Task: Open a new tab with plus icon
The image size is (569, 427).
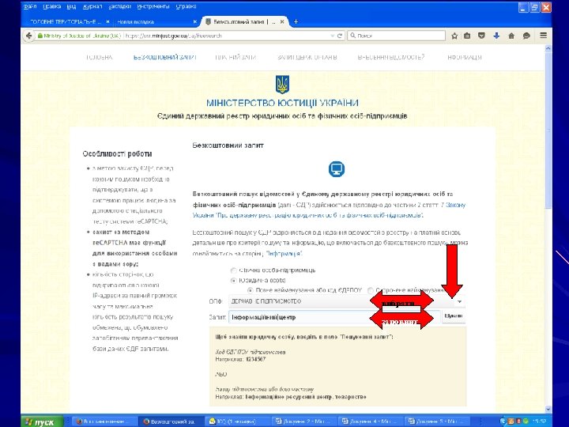Action: click(296, 22)
